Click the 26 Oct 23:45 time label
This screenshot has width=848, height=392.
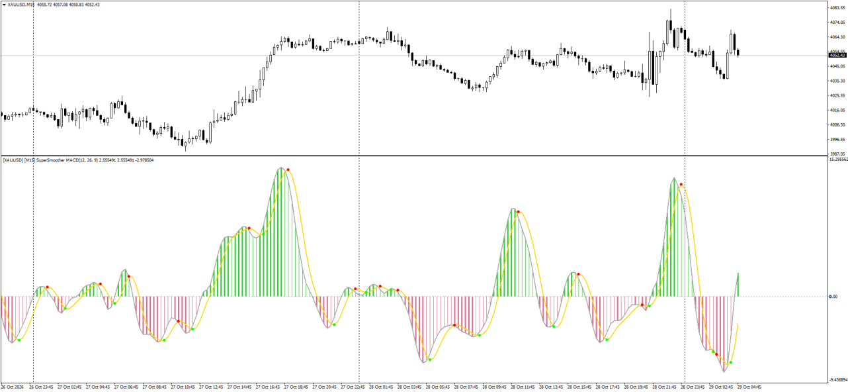click(40, 387)
